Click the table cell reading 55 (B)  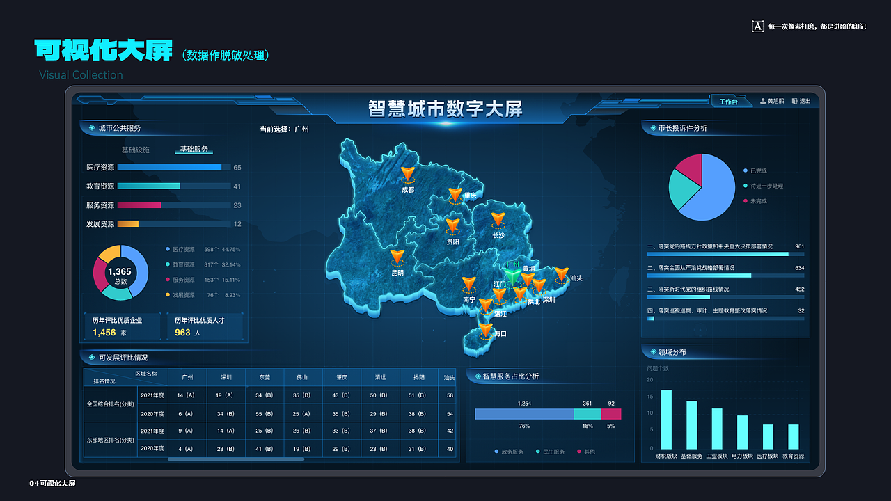coord(264,414)
